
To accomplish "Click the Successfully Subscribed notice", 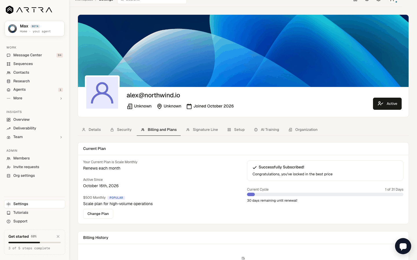I will point(325,171).
